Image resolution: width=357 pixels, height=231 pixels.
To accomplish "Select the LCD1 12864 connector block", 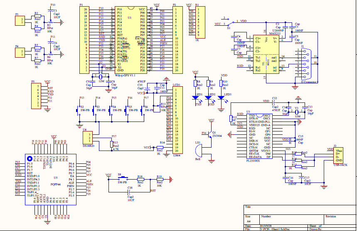I will (177, 120).
